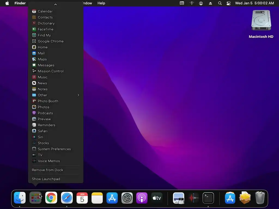The width and height of the screenshot is (279, 209).
Task: Open News from the app list
Action: (56, 83)
